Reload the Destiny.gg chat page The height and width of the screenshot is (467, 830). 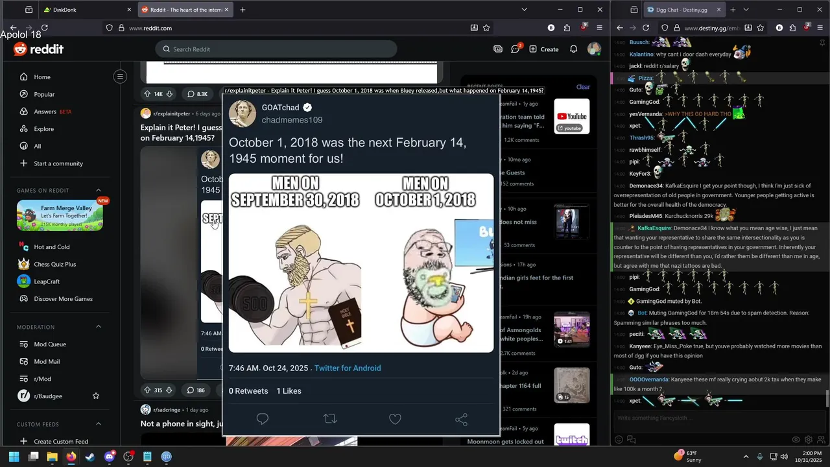point(646,28)
